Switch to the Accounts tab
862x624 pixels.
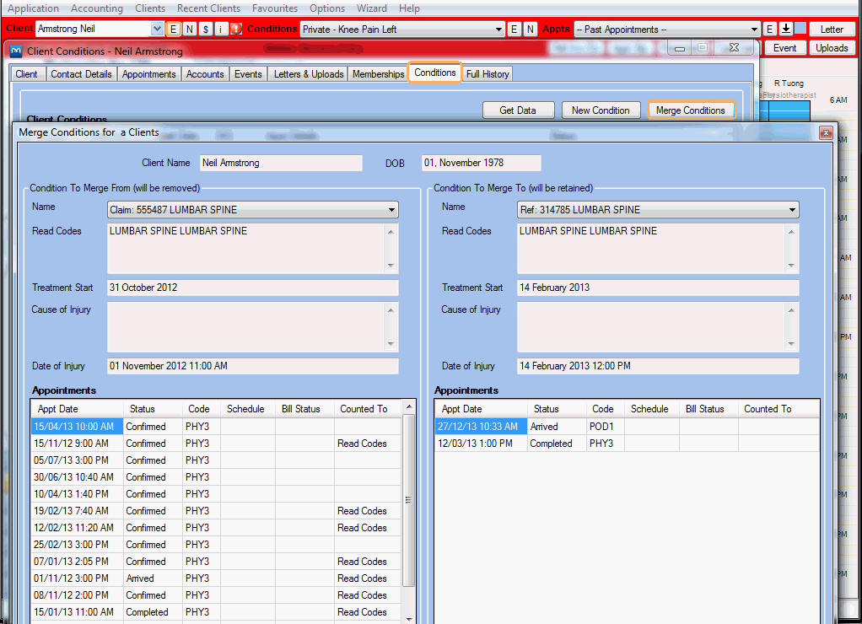click(205, 74)
